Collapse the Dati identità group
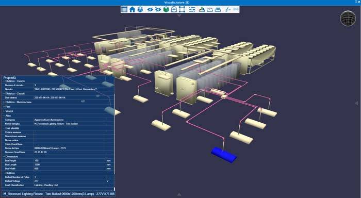This screenshot has height=198, width=361. [4, 128]
